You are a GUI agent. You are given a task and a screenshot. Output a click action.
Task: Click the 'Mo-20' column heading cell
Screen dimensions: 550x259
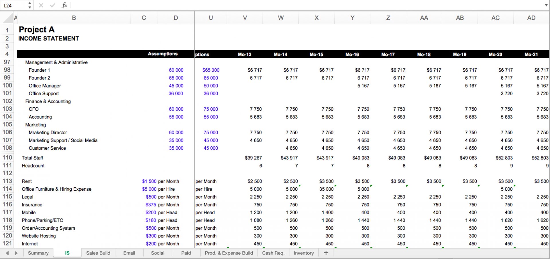(x=495, y=54)
